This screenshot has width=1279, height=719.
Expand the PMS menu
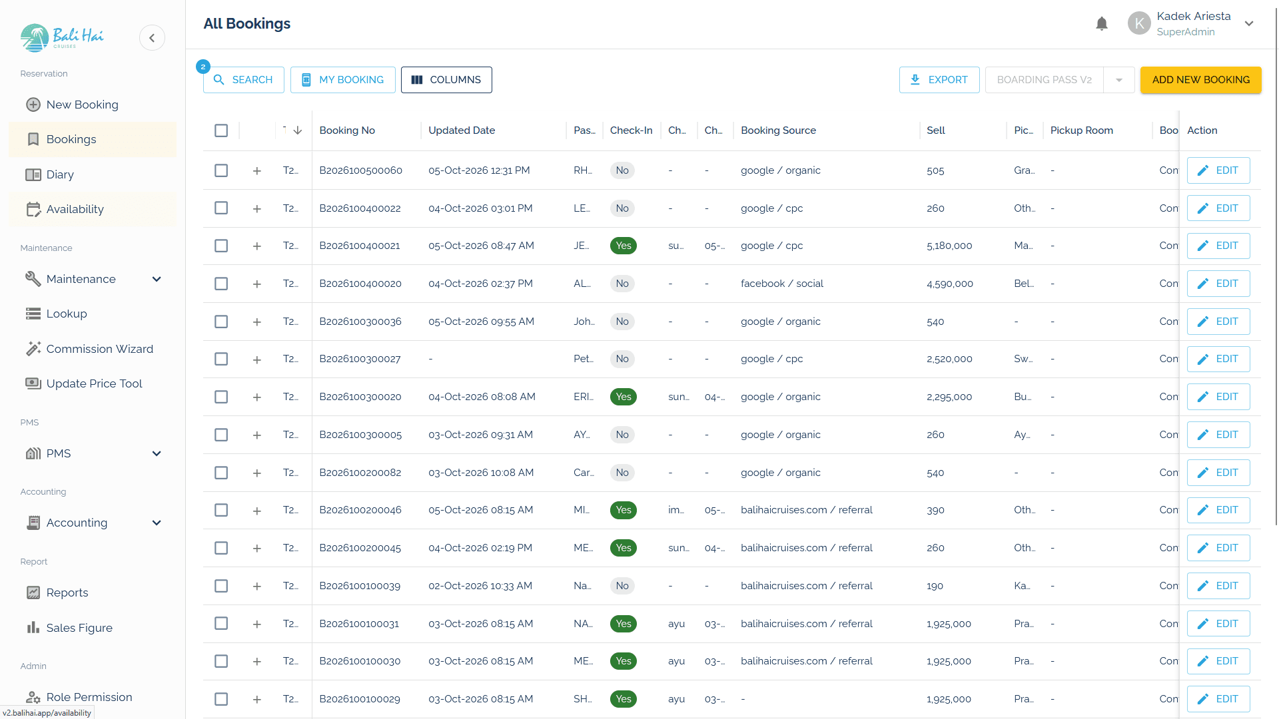(x=93, y=453)
